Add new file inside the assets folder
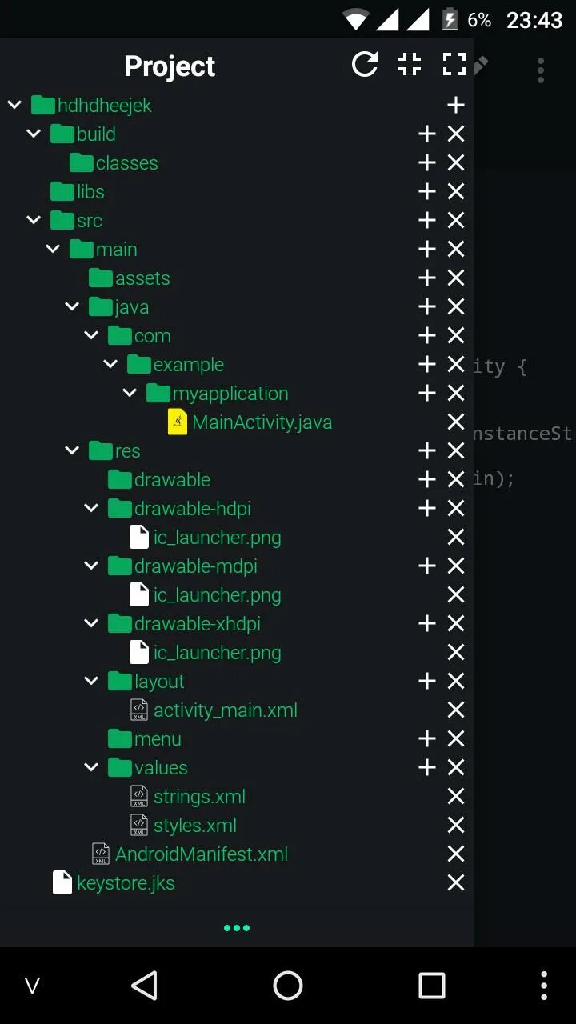Viewport: 576px width, 1024px height. [x=427, y=278]
